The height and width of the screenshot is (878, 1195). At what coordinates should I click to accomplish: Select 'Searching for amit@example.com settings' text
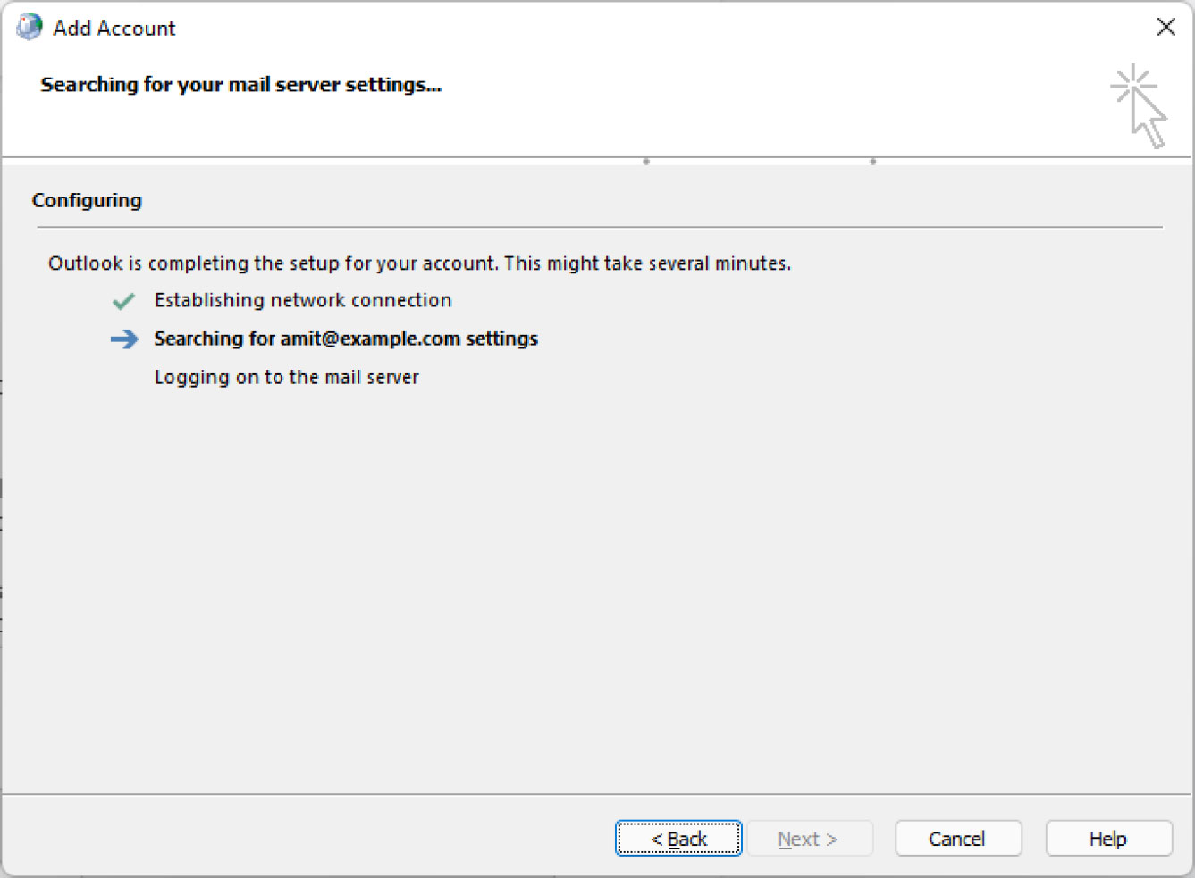(346, 339)
